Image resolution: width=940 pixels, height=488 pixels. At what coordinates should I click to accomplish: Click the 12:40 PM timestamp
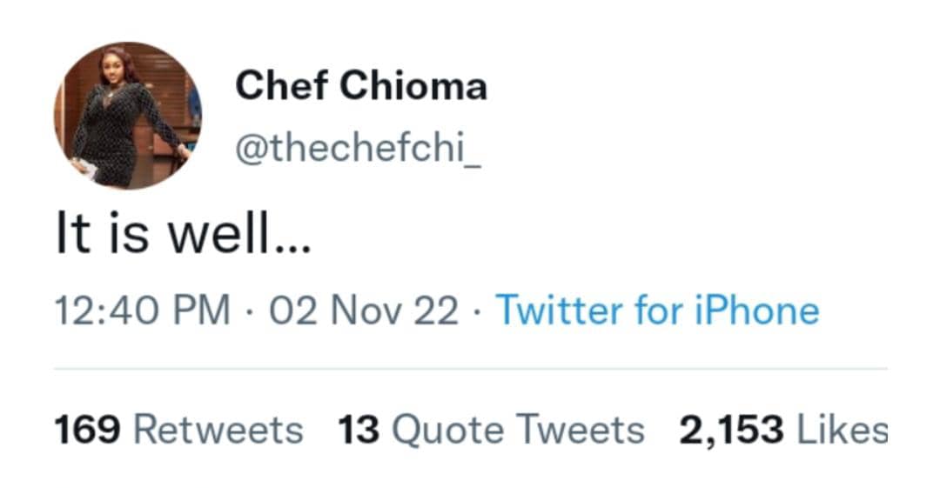tap(143, 311)
